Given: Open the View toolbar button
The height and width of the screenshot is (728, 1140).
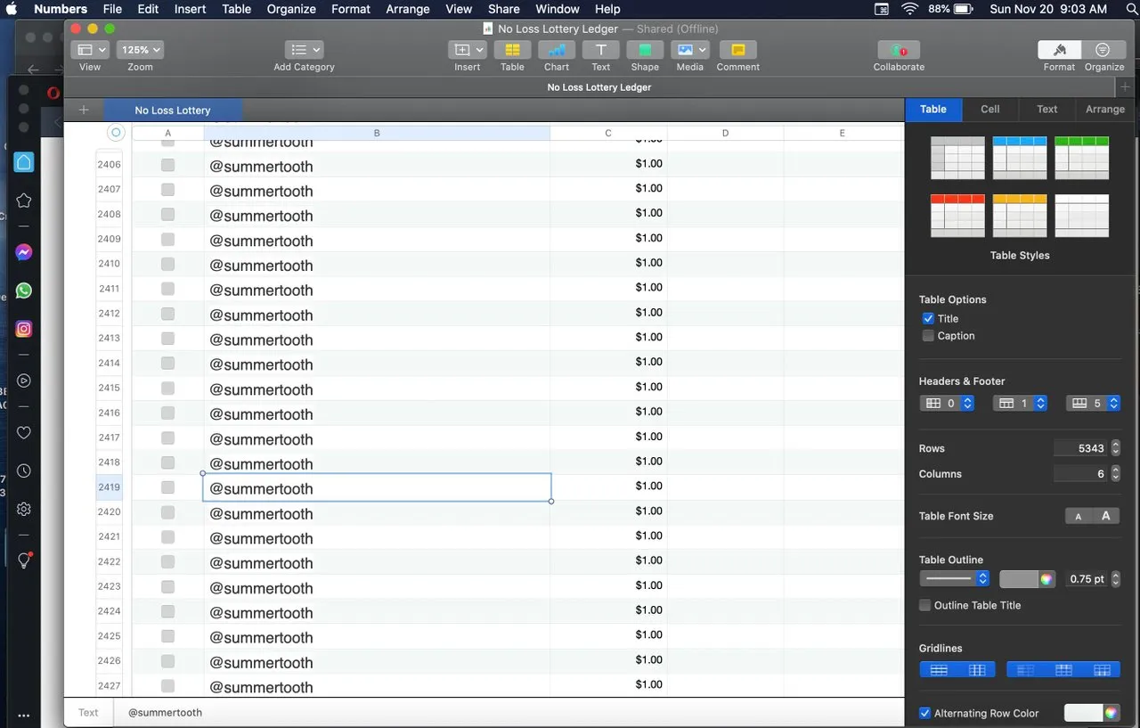Looking at the screenshot, I should click(x=90, y=50).
